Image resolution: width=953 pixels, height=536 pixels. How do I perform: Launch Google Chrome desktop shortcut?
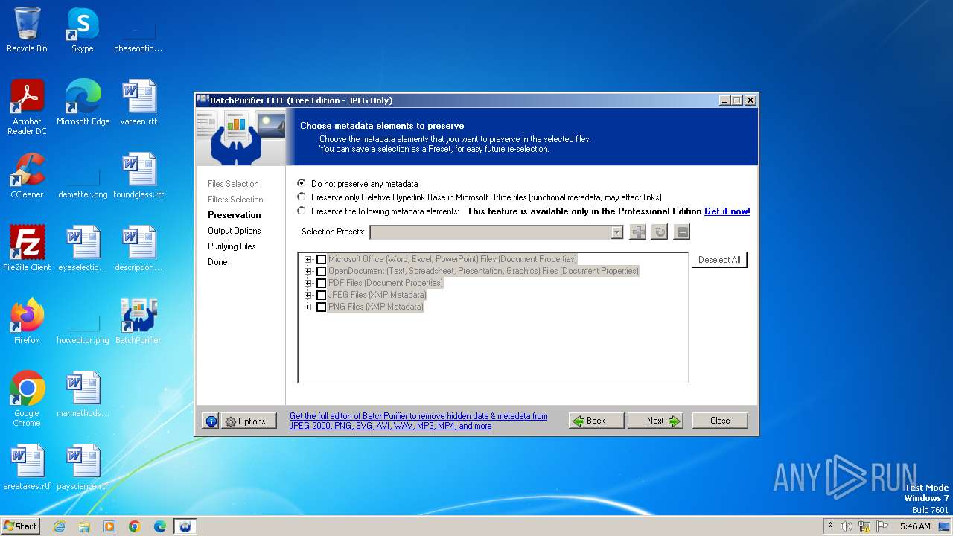27,399
